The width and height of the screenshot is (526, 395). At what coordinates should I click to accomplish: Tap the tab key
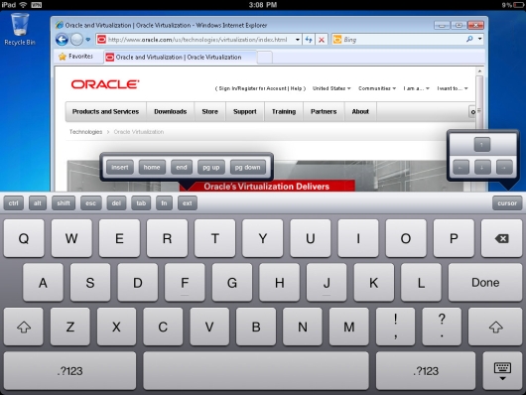(141, 203)
